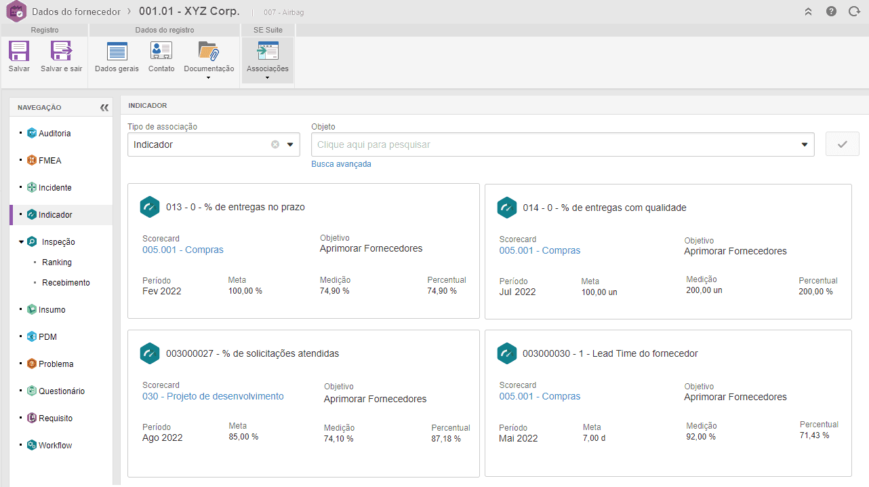The height and width of the screenshot is (487, 869).
Task: Clear the Indicador association type selection
Action: (275, 144)
